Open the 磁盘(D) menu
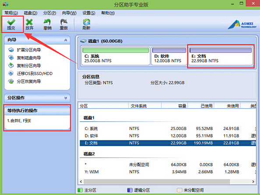260x195 pixels. 31,13
